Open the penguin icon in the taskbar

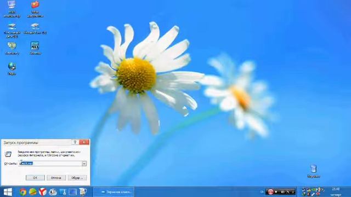(x=53, y=192)
